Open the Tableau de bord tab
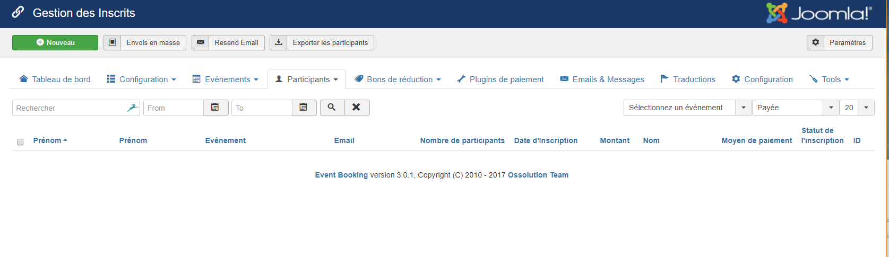The height and width of the screenshot is (257, 889). point(55,79)
